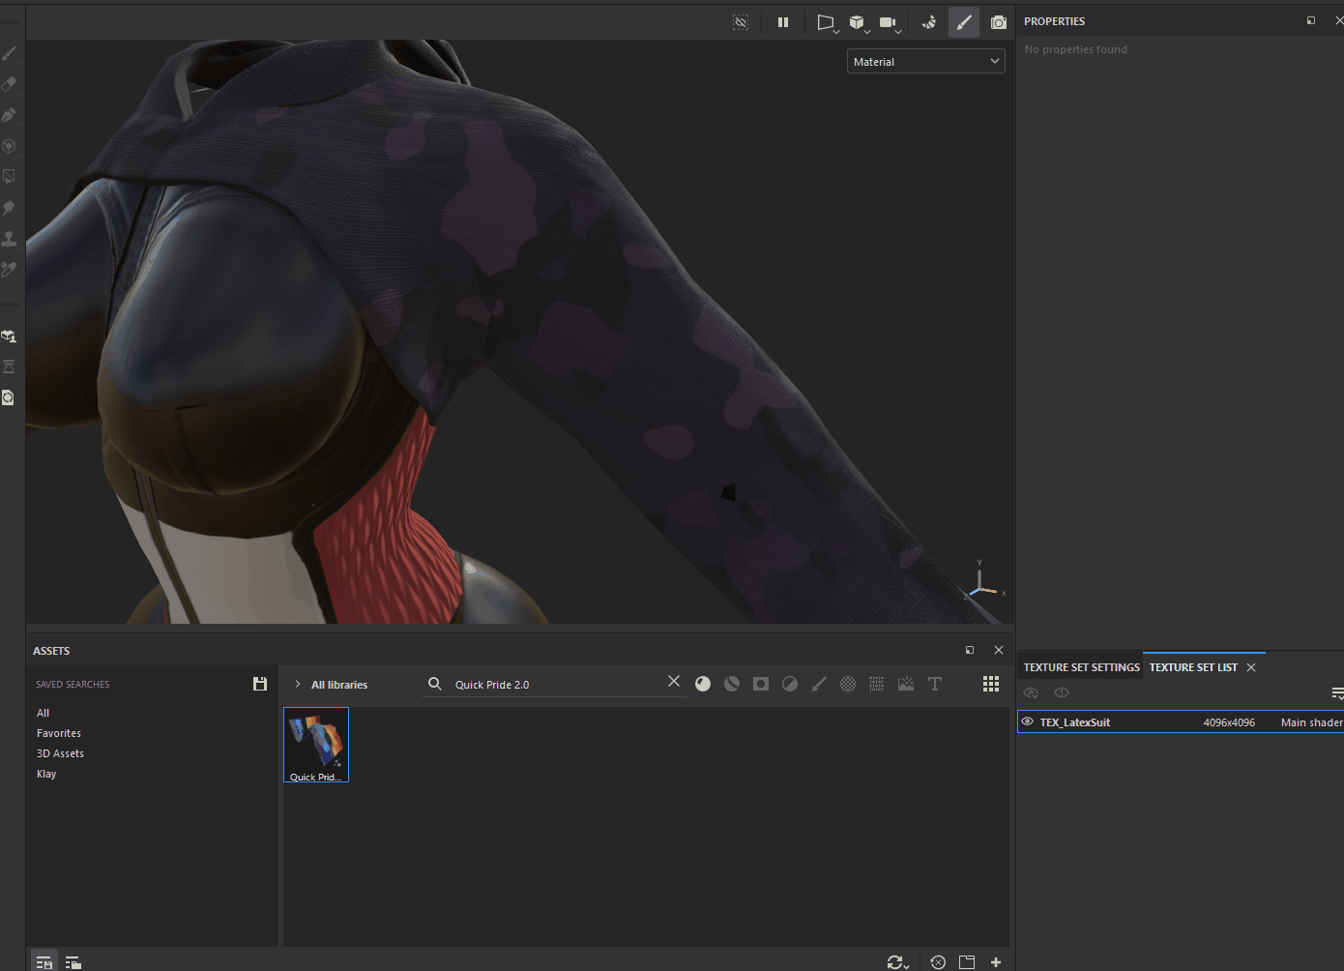
Task: Select the Eraser tool
Action: coord(10,84)
